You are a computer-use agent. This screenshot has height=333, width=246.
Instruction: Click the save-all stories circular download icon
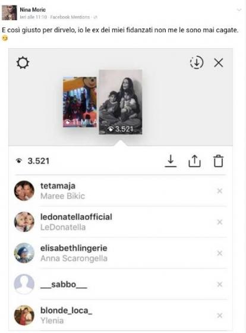coord(197,62)
